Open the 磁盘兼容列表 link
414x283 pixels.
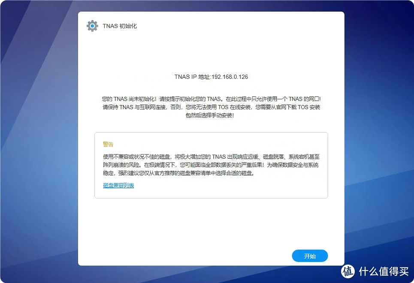118,186
